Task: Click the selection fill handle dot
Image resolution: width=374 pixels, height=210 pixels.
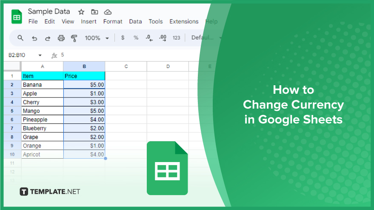Action: pos(105,158)
